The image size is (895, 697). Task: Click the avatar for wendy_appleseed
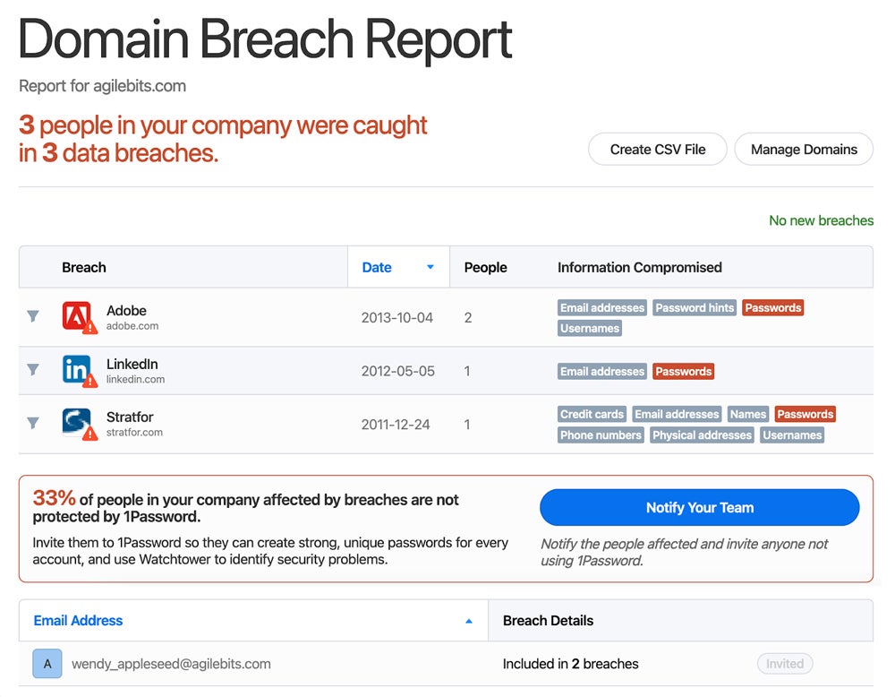47,664
